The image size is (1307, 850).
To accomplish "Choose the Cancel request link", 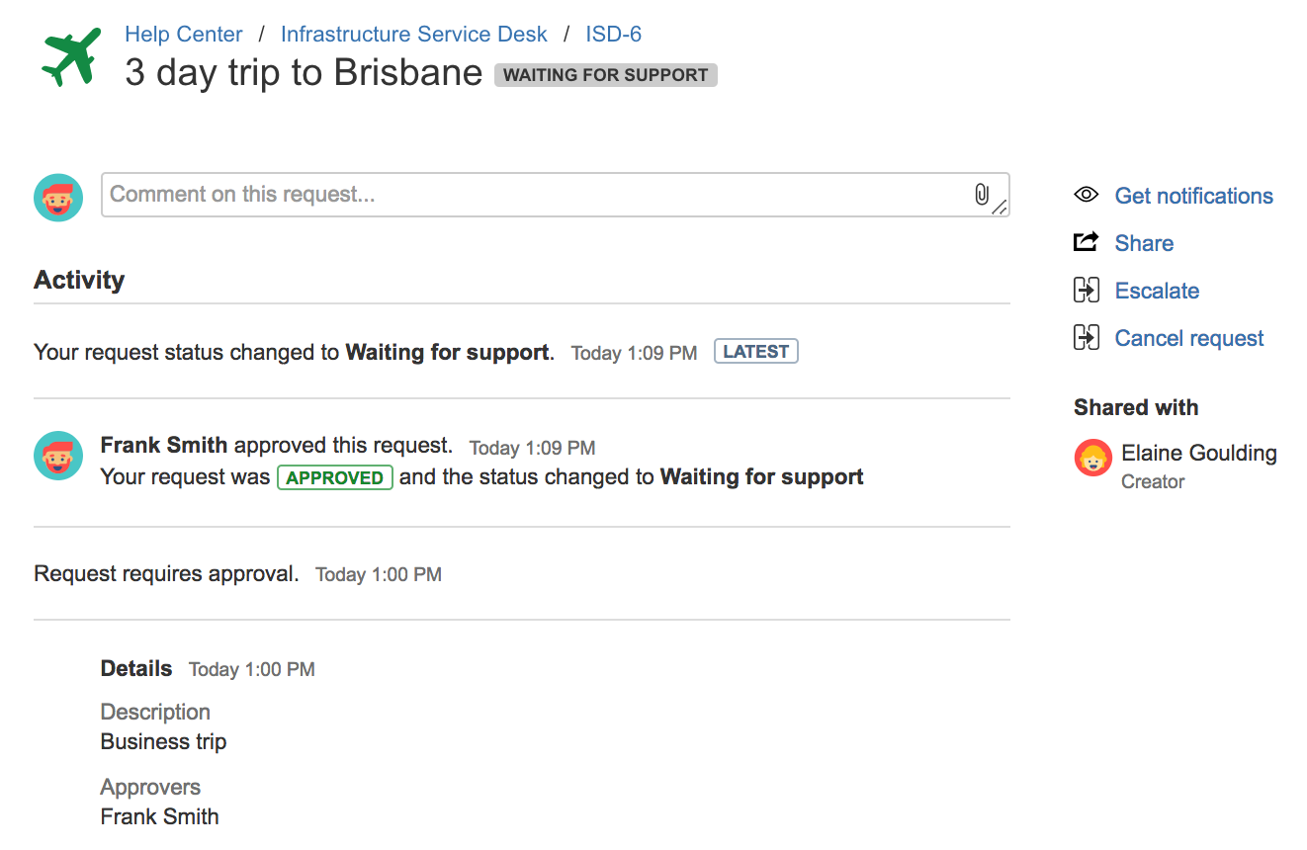I will pyautogui.click(x=1188, y=338).
